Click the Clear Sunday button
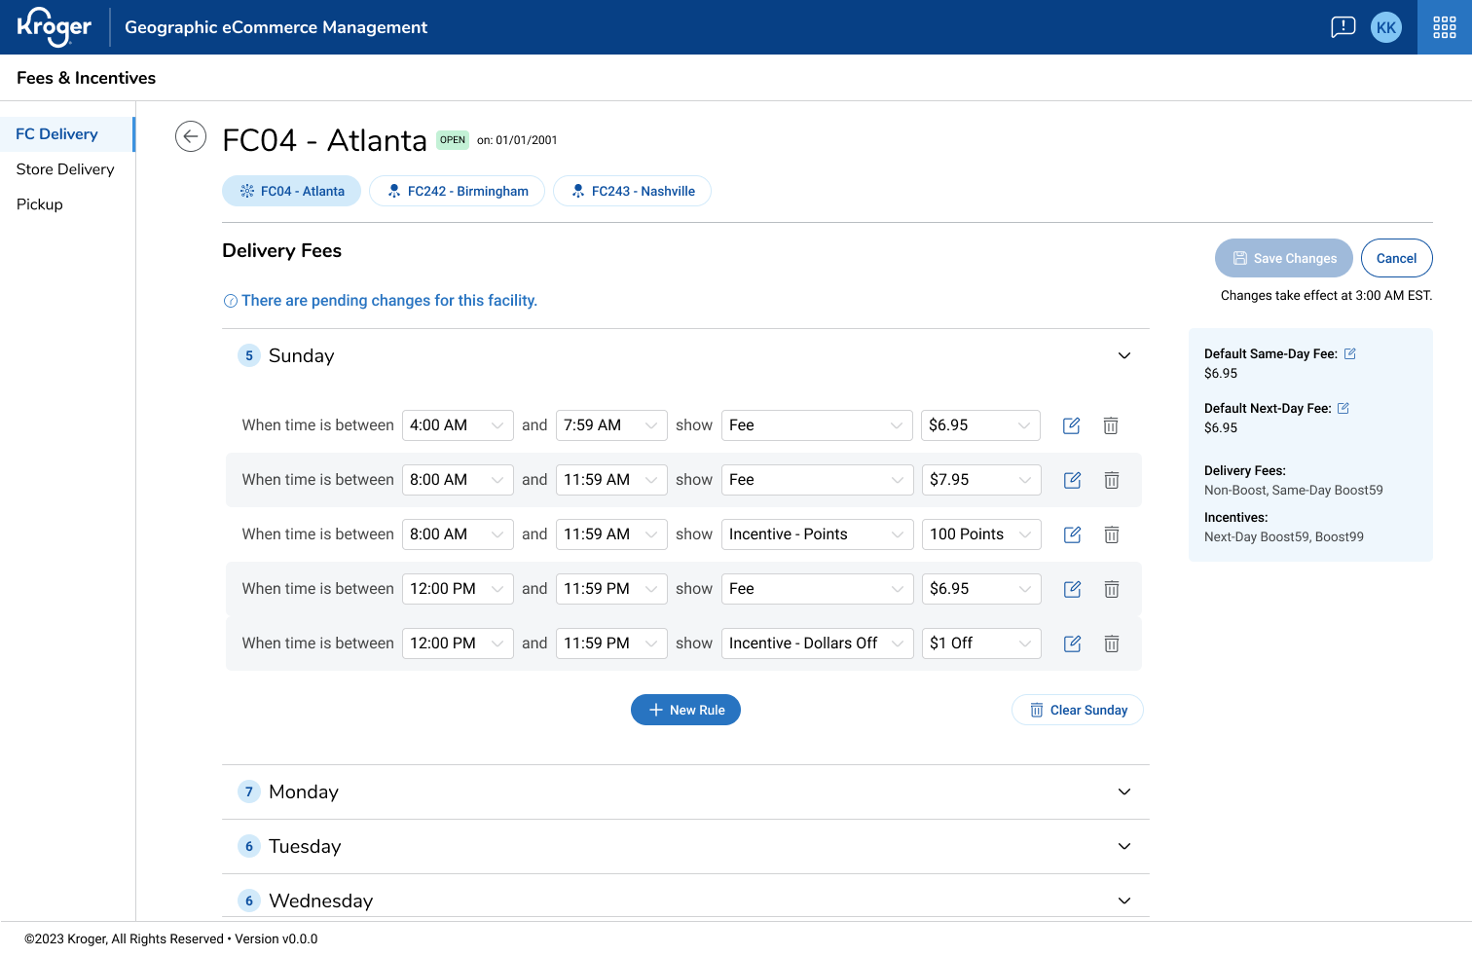The width and height of the screenshot is (1472, 956). click(1078, 710)
